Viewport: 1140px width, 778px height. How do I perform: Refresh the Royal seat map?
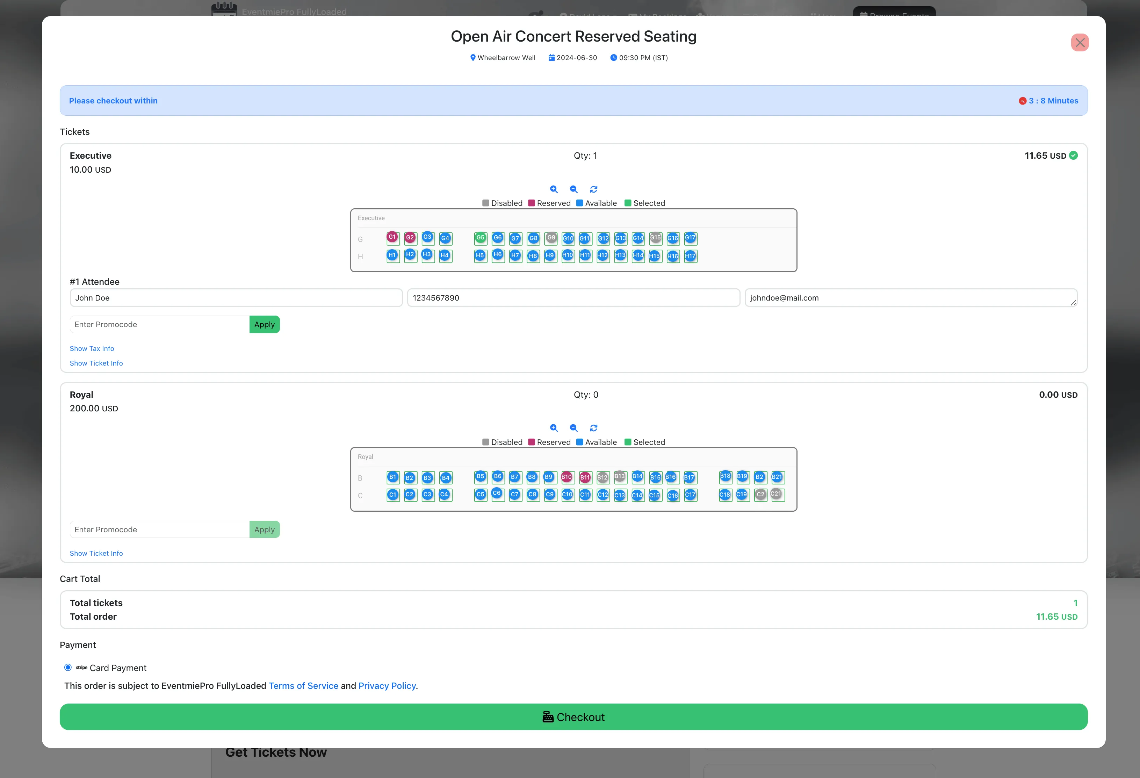pos(593,428)
